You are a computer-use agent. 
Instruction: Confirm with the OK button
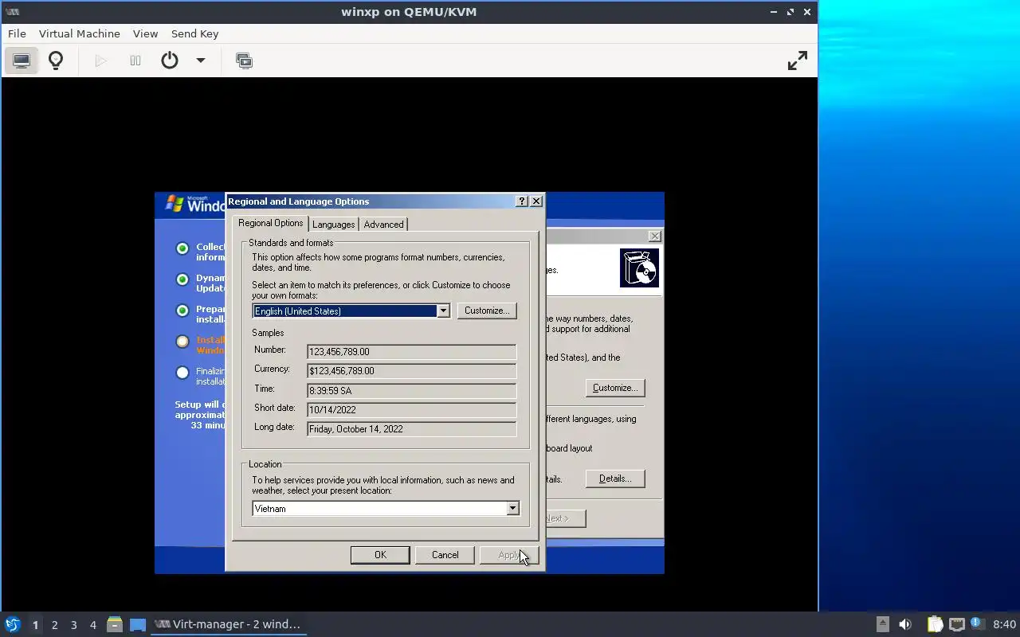[380, 555]
